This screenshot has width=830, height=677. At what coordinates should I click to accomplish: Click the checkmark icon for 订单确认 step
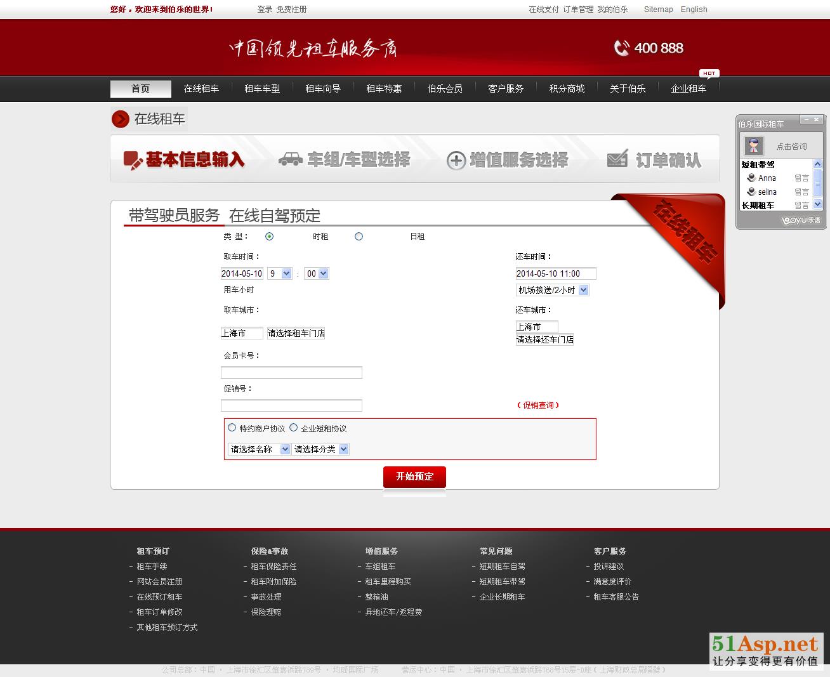[617, 159]
